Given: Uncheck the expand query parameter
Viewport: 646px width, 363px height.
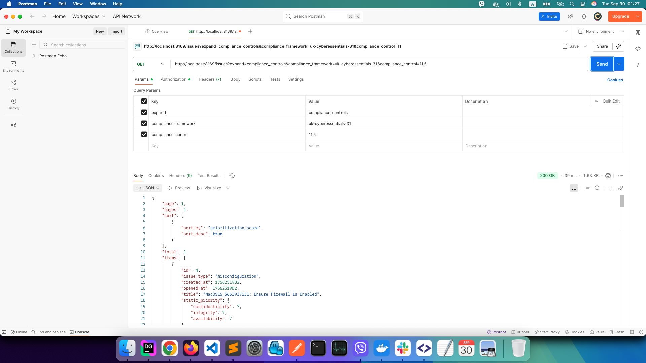Looking at the screenshot, I should (x=144, y=112).
